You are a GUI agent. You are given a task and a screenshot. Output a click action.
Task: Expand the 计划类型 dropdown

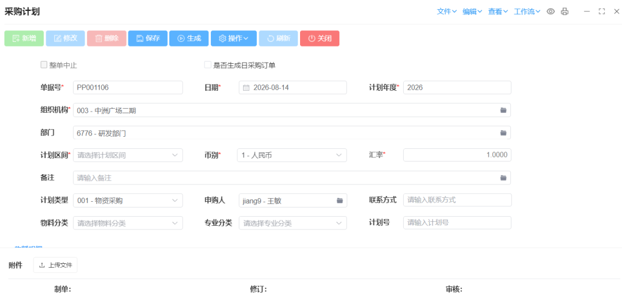[175, 201]
